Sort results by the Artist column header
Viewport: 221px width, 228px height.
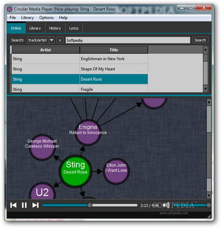(x=46, y=50)
